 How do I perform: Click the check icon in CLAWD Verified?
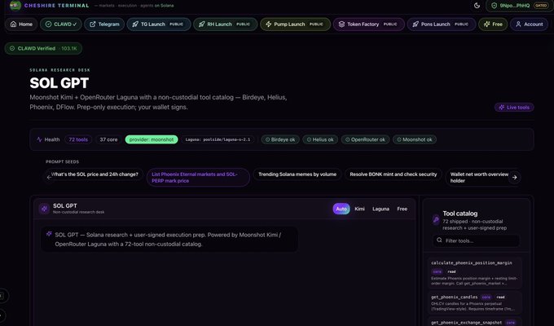(x=12, y=48)
